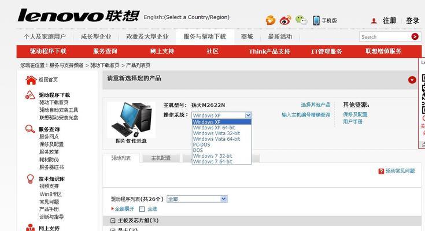
Task: Click the red search arrow button
Action: click(x=415, y=36)
